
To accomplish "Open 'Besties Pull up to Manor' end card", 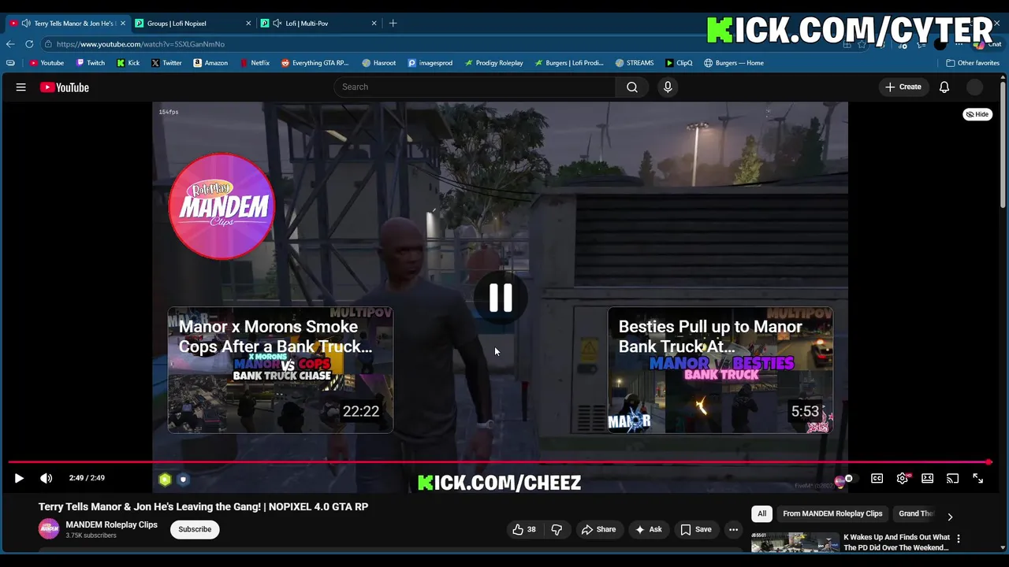I will (720, 370).
